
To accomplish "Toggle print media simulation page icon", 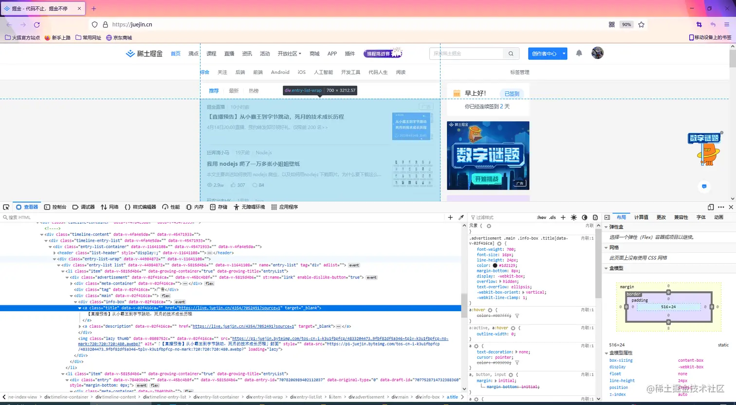I will [x=594, y=217].
